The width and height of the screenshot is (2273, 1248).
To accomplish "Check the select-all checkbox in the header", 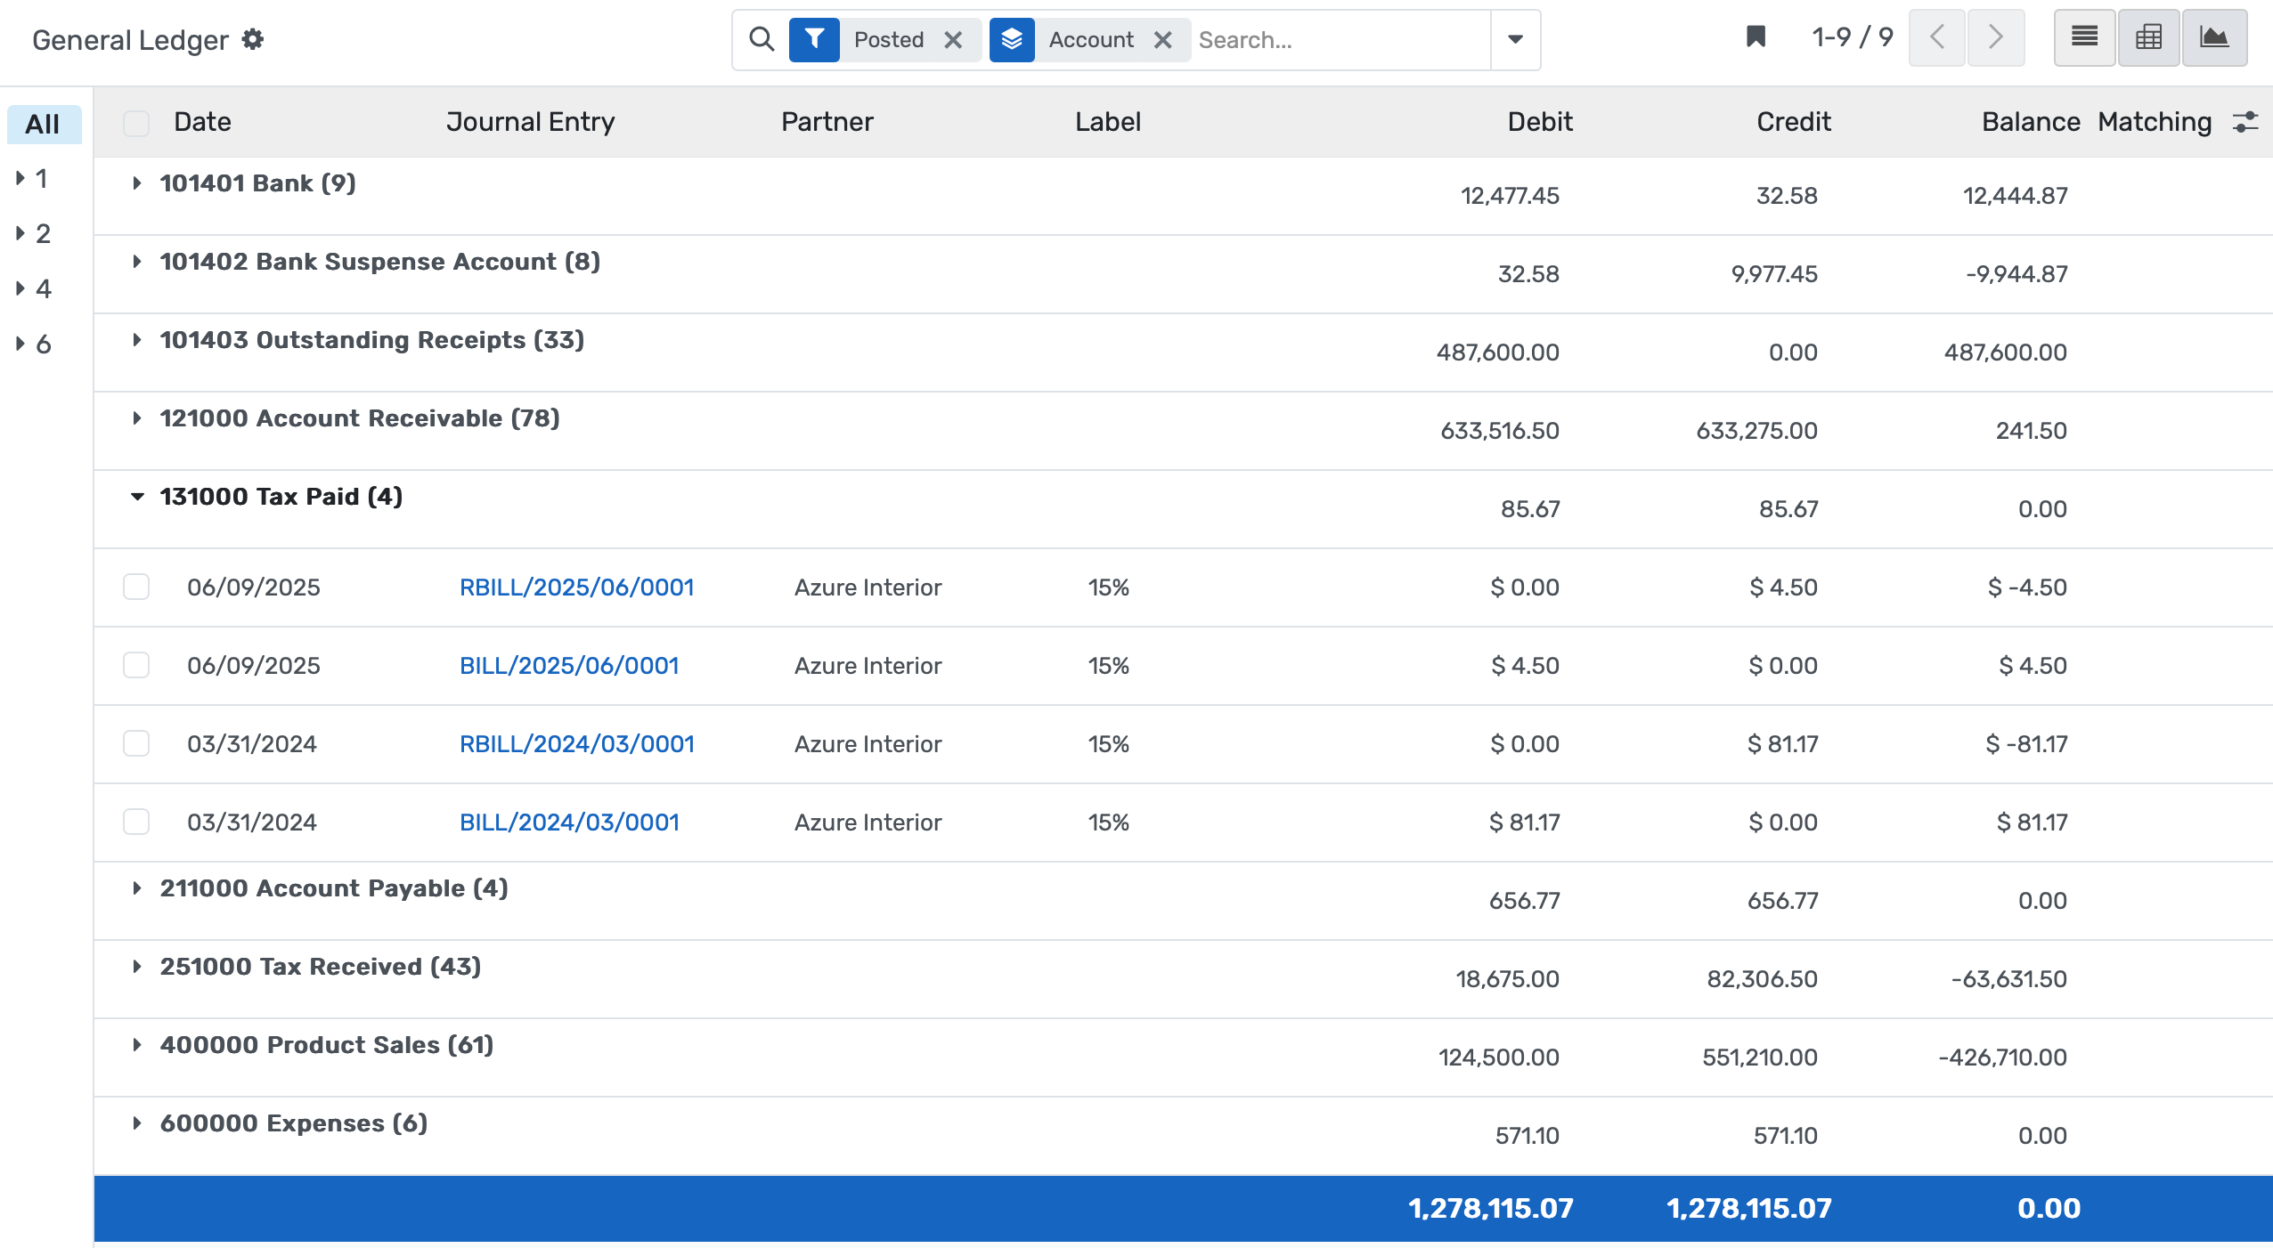I will tap(136, 122).
